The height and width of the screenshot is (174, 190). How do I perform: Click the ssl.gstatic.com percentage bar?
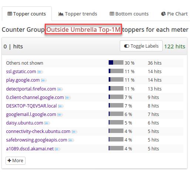pyautogui.click(x=116, y=71)
